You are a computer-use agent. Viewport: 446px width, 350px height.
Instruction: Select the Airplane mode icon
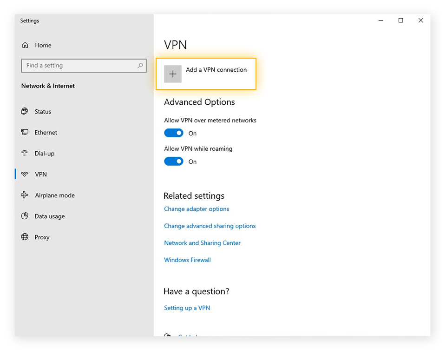click(x=25, y=195)
